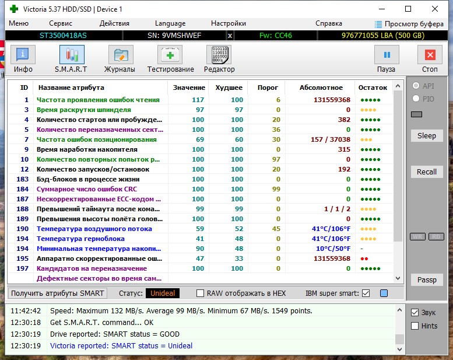Open the Сервис menu
The width and height of the screenshot is (453, 360).
coord(61,23)
